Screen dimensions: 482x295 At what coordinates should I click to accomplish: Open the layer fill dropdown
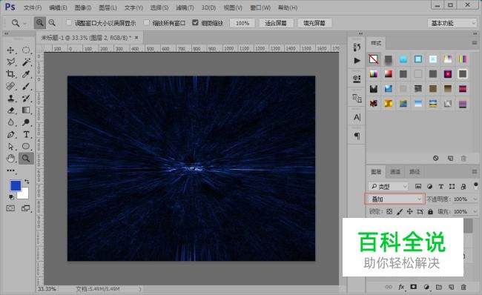coord(475,211)
